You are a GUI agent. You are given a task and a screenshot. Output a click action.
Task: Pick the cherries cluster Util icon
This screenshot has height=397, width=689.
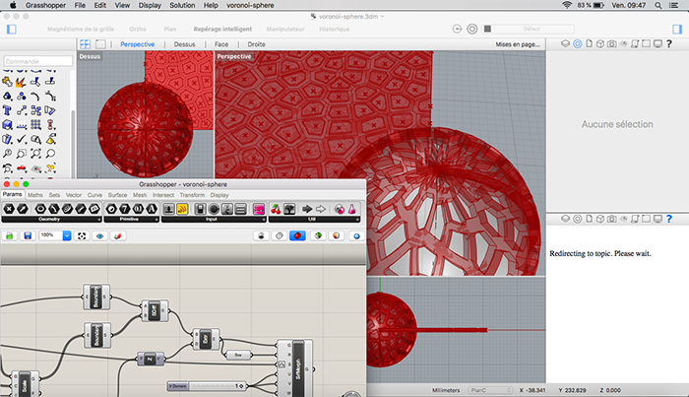coord(276,209)
